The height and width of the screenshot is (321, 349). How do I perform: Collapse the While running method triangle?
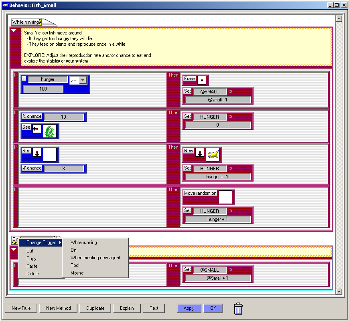[x=14, y=30]
